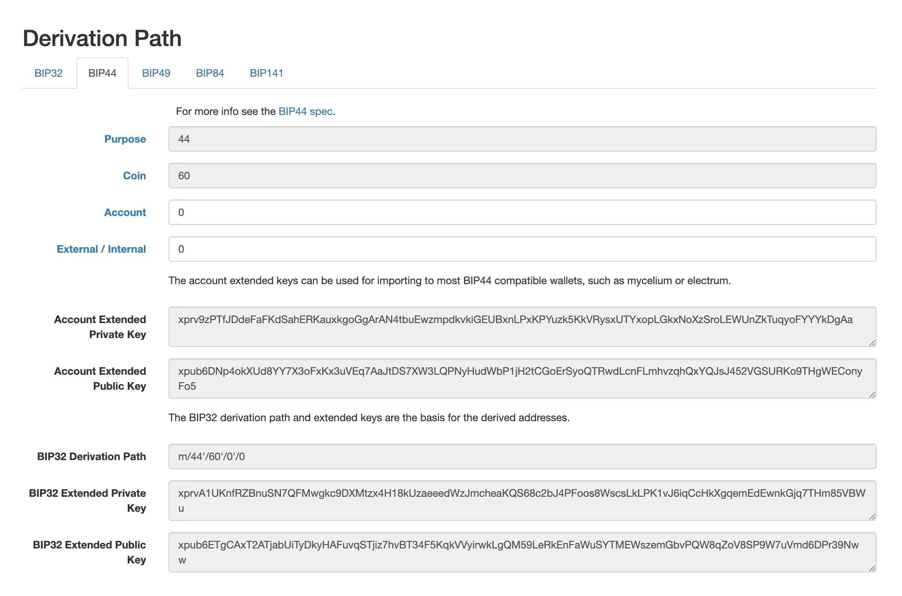Click the Account label link
The image size is (902, 596).
(125, 213)
